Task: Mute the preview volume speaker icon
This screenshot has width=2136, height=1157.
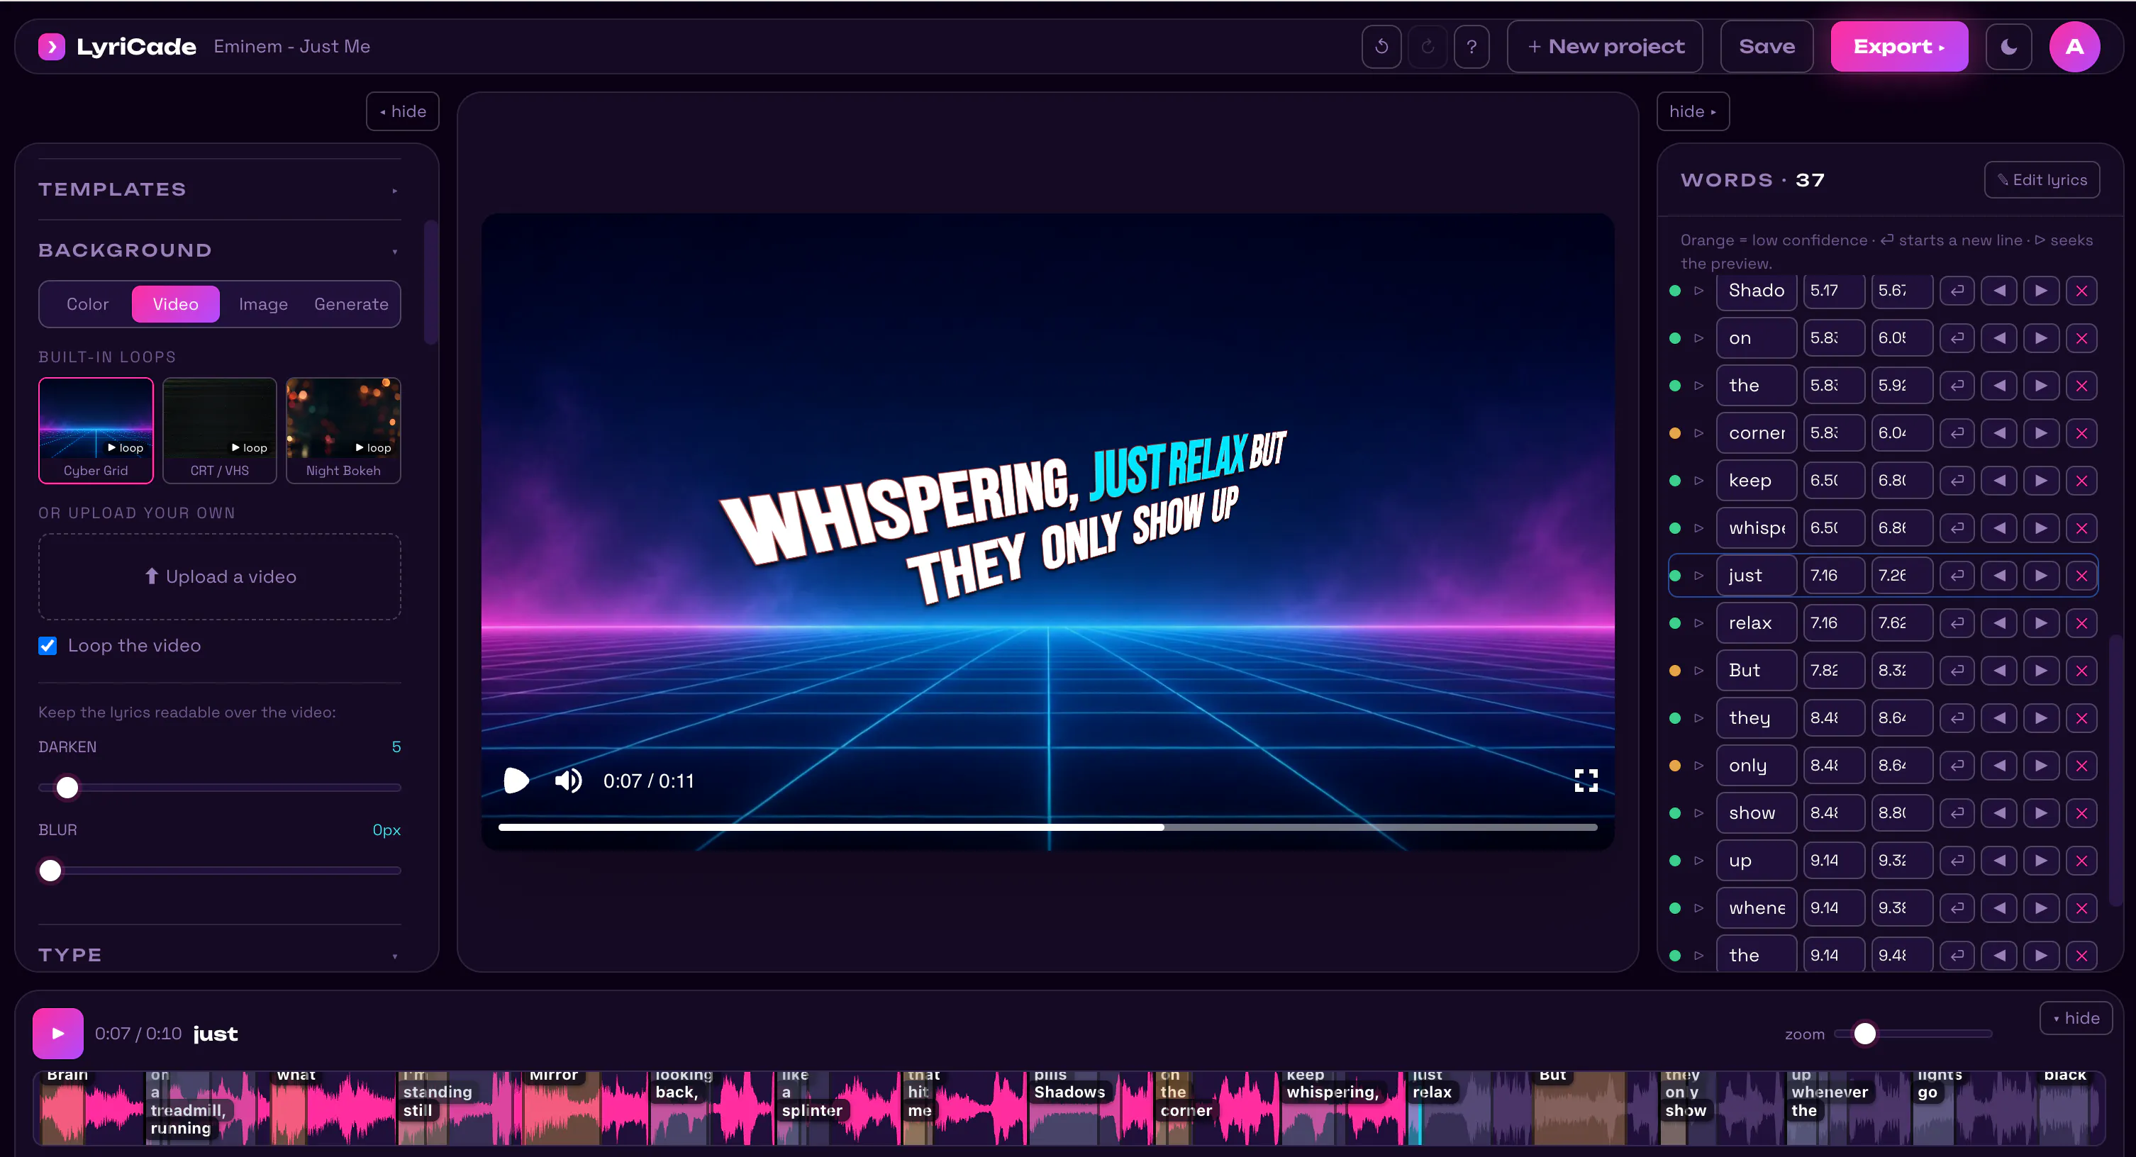Action: pyautogui.click(x=568, y=780)
